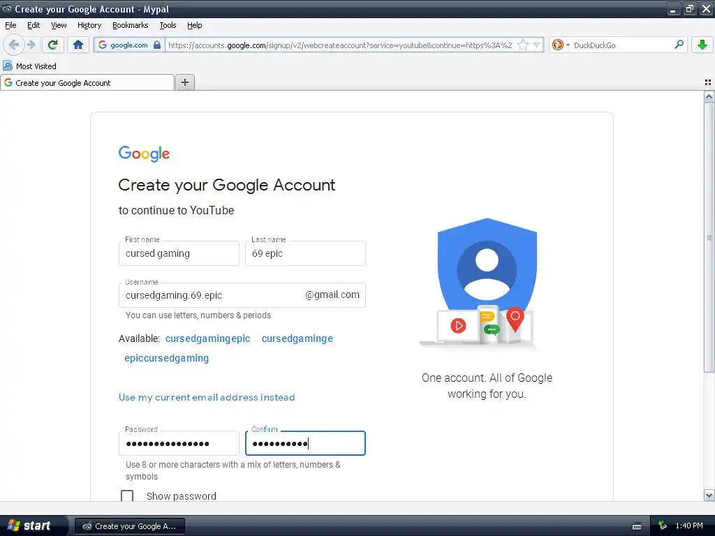715x536 pixels.
Task: Click the 'You can use letters, numbers & periods' hint
Action: coord(198,315)
